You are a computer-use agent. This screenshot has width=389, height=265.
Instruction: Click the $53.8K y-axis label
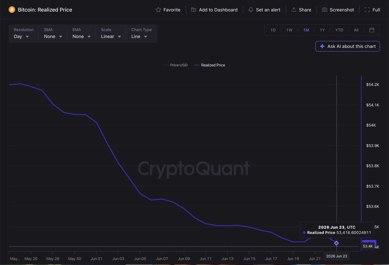point(373,166)
